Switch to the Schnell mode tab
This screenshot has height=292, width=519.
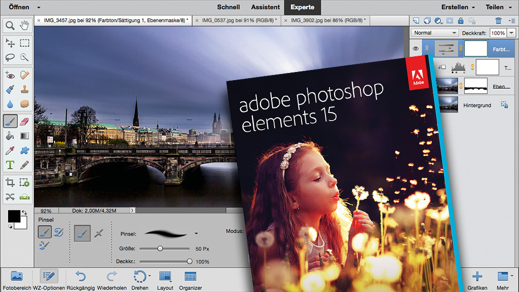pos(229,7)
